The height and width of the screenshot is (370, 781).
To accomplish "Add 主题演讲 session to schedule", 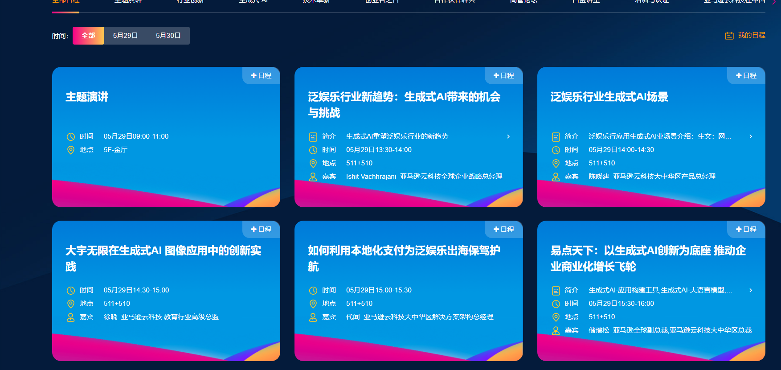I will click(x=261, y=75).
